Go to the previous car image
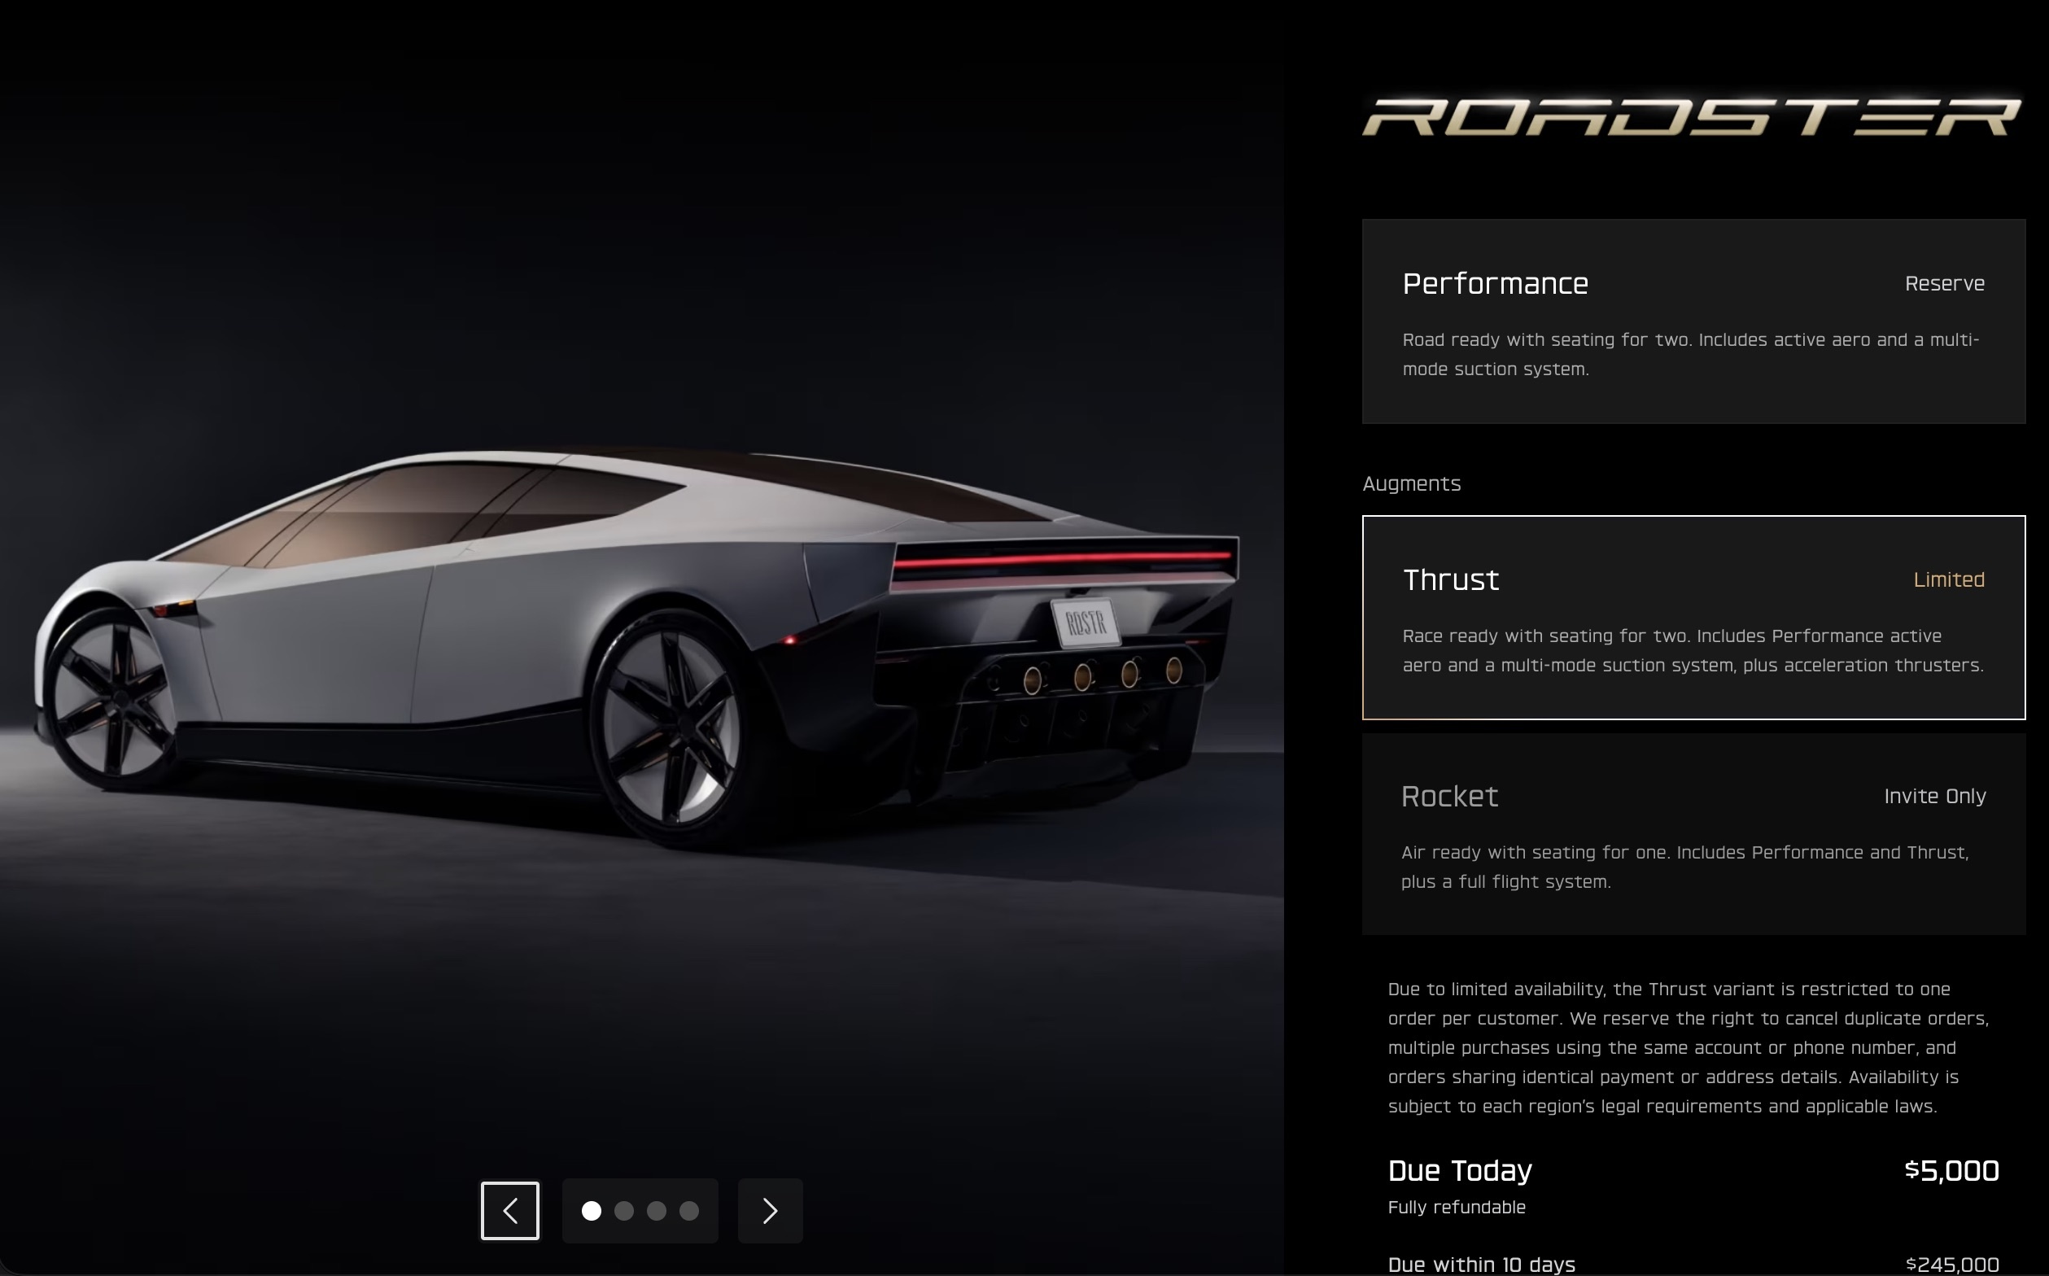The height and width of the screenshot is (1276, 2049). 509,1210
